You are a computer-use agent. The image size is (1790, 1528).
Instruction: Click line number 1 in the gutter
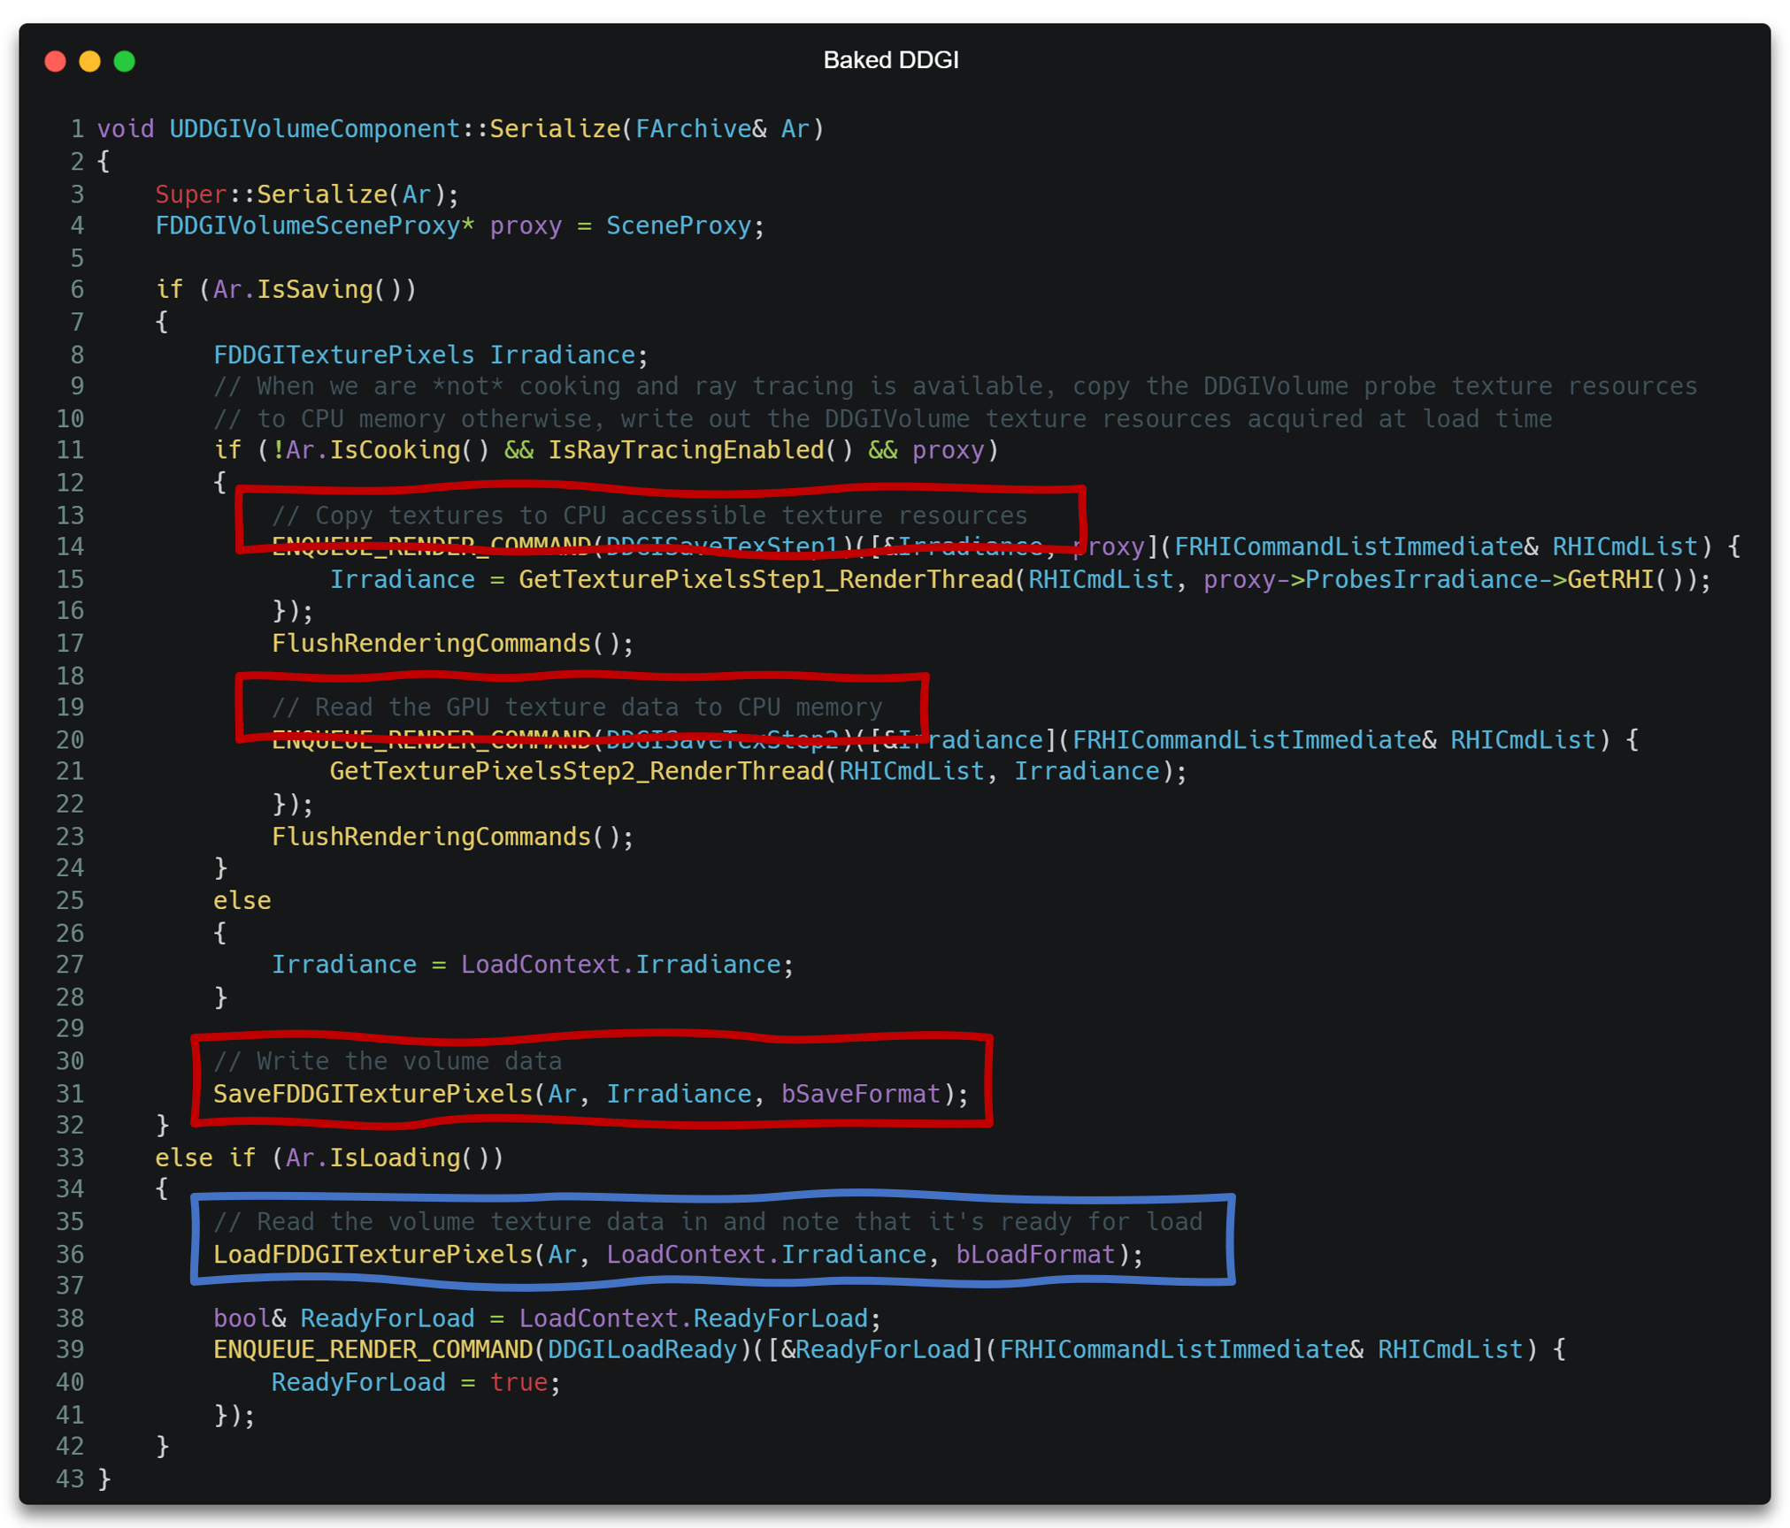[x=78, y=129]
